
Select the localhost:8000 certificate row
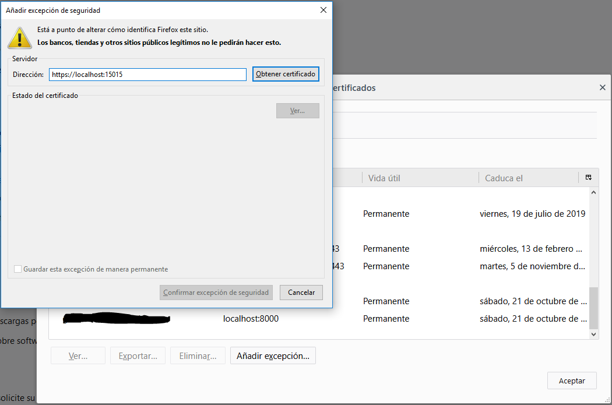click(x=408, y=319)
